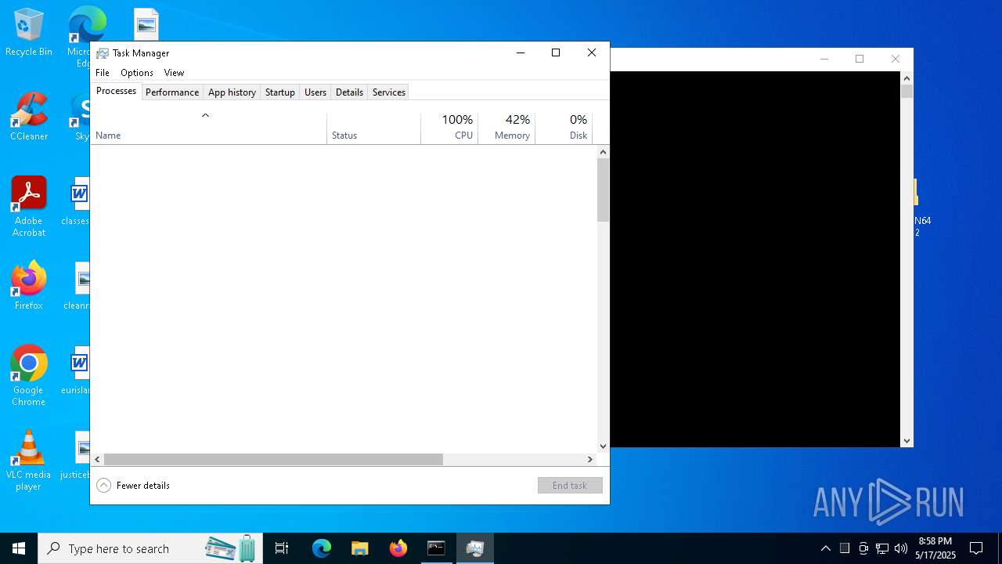Image resolution: width=1002 pixels, height=564 pixels.
Task: Switch to the Services tab
Action: pos(389,92)
